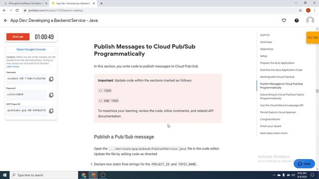The height and width of the screenshot is (179, 319).
Task: Go to Prepare the Quiz application
Action: click(277, 63)
